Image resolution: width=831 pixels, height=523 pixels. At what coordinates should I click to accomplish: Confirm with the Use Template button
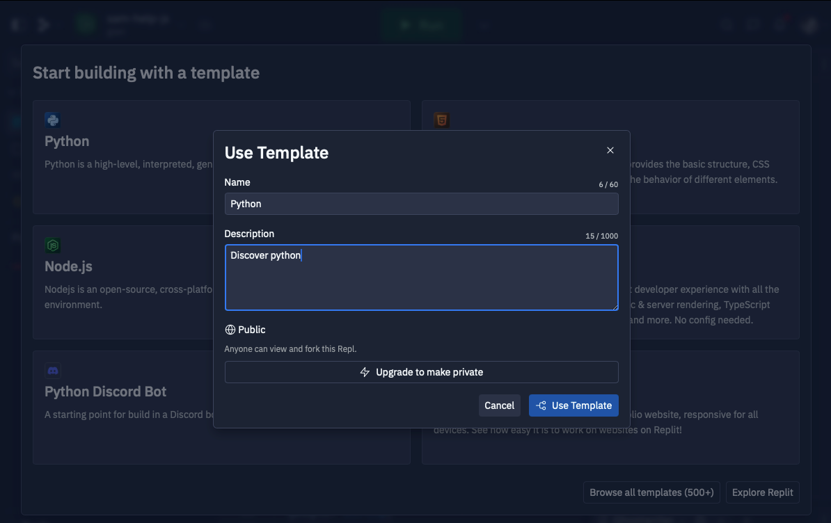click(x=573, y=405)
